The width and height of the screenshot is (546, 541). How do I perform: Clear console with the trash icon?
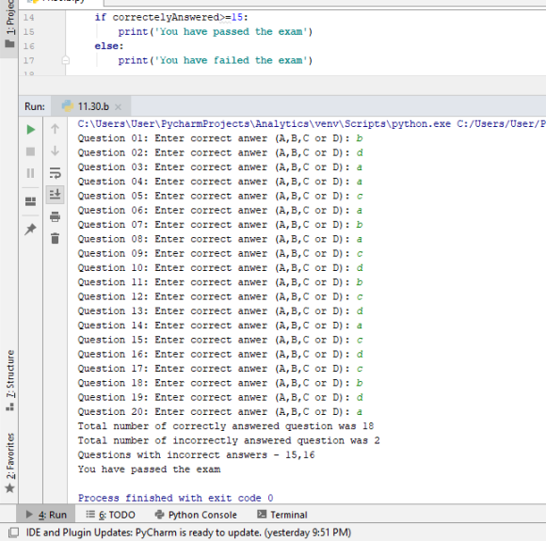(55, 238)
